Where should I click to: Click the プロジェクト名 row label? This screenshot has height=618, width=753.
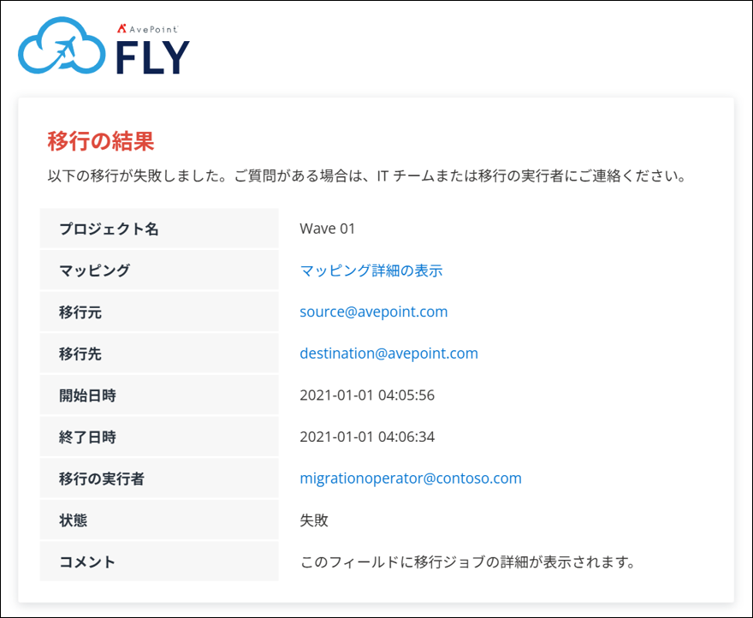[x=109, y=229]
